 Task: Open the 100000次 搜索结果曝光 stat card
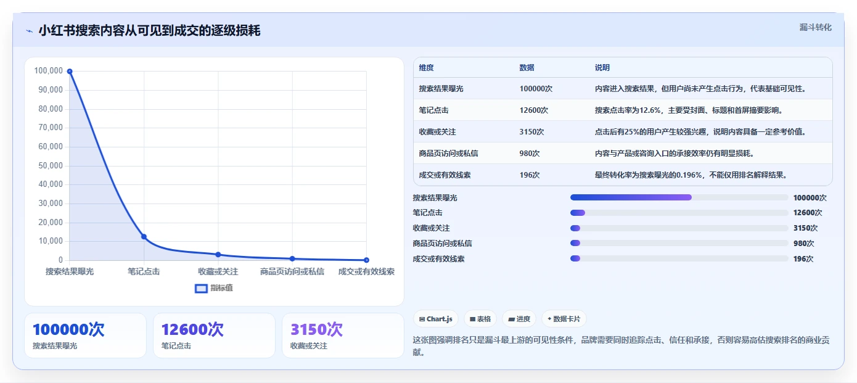point(85,336)
